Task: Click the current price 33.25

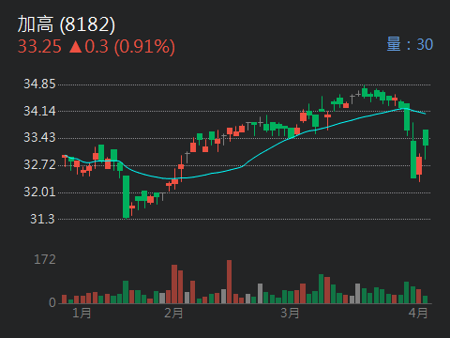Action: pyautogui.click(x=39, y=47)
